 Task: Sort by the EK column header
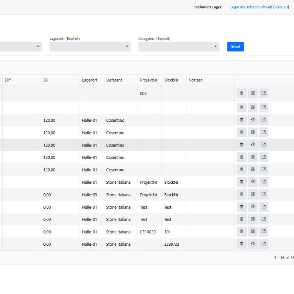click(60, 80)
